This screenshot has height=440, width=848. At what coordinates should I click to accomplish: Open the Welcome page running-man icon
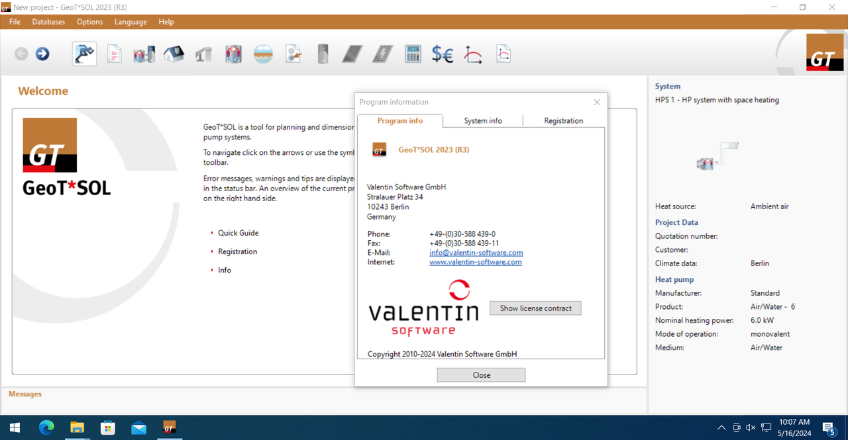pyautogui.click(x=84, y=54)
